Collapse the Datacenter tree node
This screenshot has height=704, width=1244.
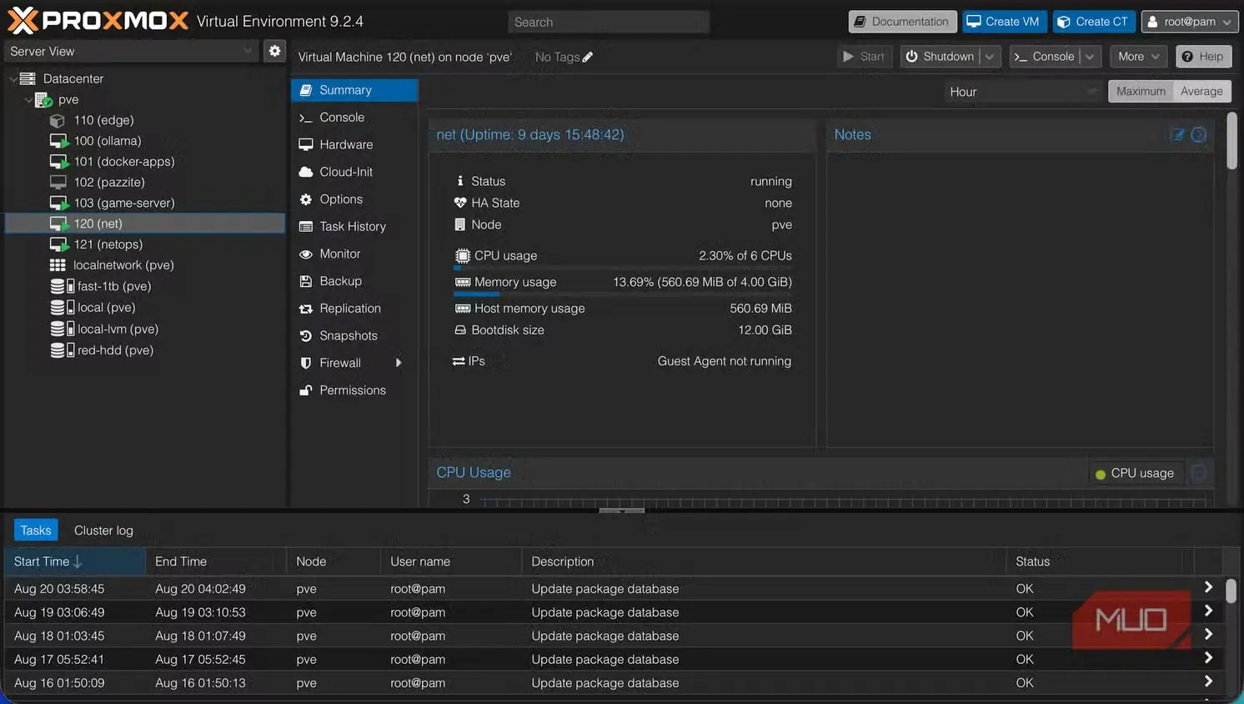tap(13, 78)
